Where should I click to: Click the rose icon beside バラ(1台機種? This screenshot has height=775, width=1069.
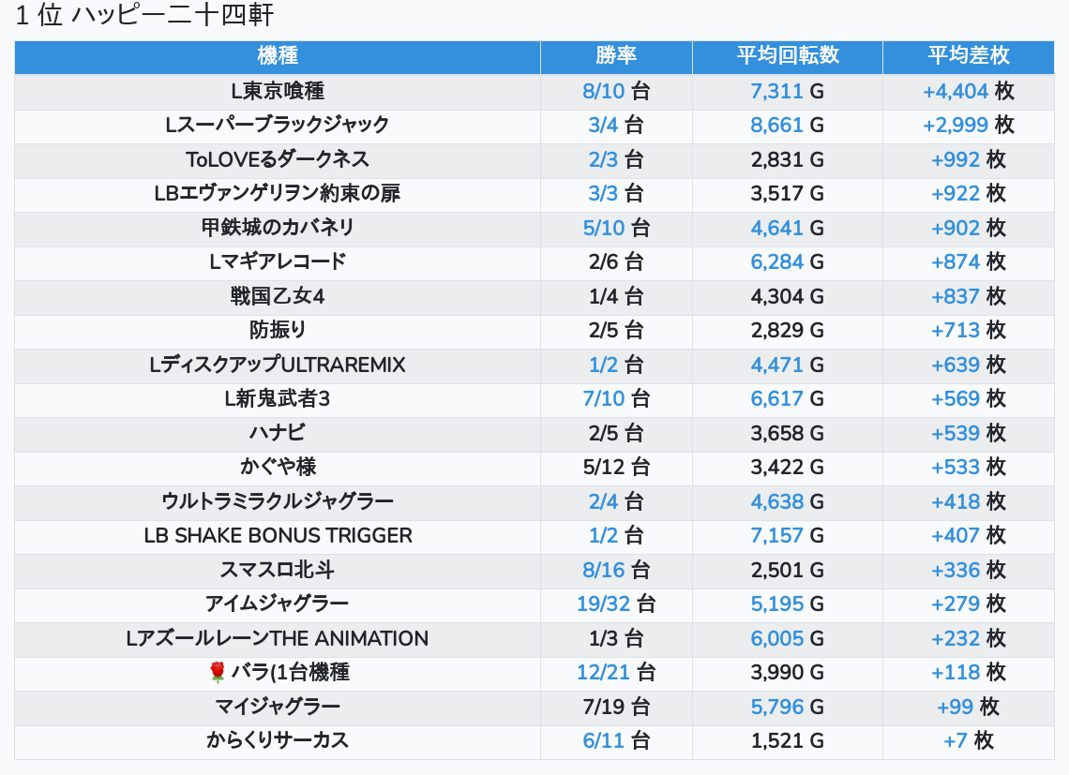point(218,673)
